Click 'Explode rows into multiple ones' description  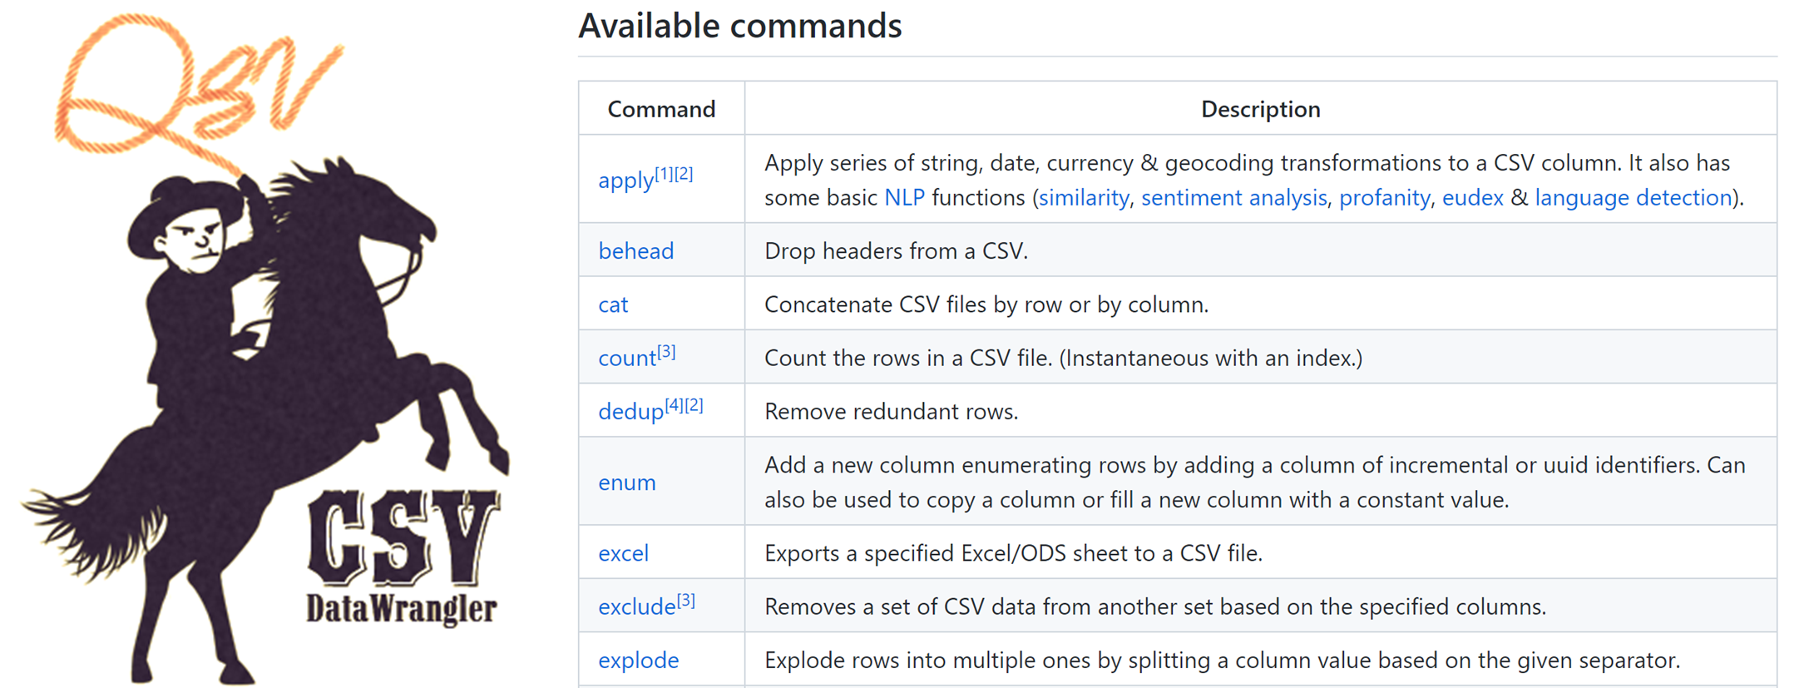1223,661
